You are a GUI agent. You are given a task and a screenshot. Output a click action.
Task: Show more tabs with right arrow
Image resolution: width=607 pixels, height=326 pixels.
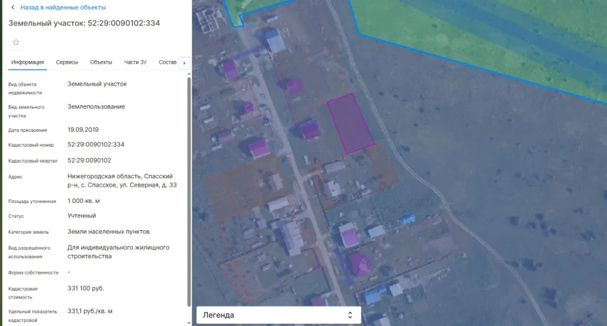click(x=184, y=63)
